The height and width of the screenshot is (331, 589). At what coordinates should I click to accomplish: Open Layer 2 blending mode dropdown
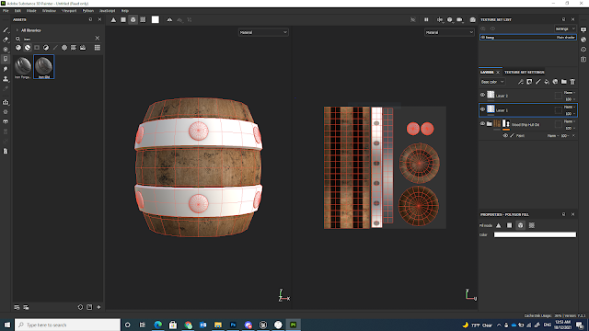(570, 93)
